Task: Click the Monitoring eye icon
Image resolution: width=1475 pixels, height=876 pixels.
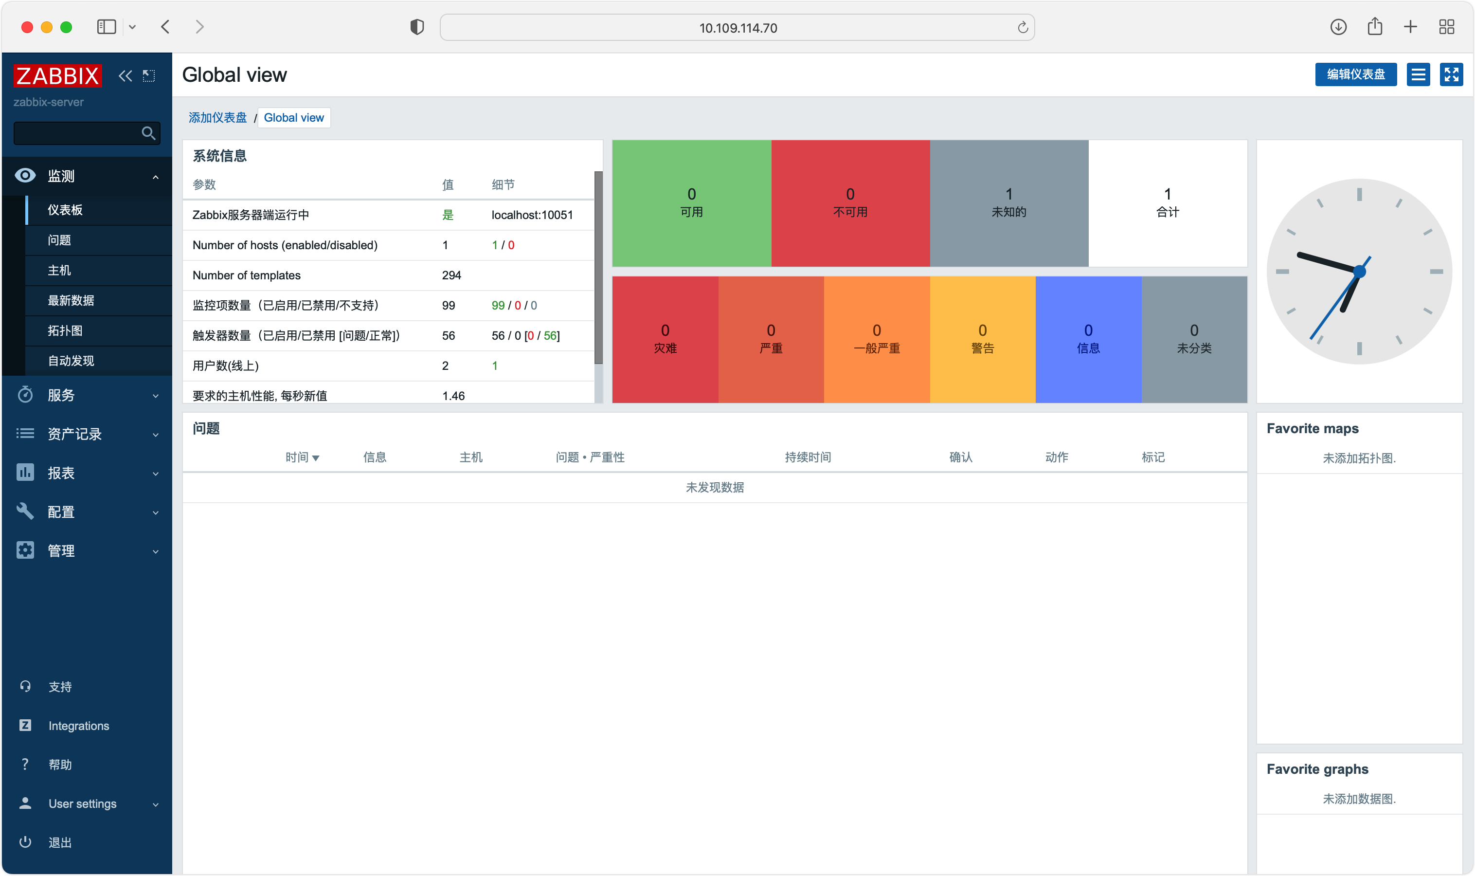Action: (25, 175)
